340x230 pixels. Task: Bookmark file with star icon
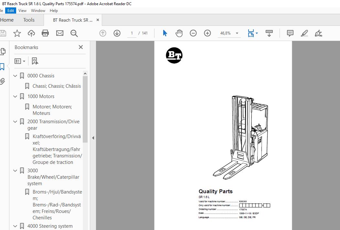pos(17,33)
